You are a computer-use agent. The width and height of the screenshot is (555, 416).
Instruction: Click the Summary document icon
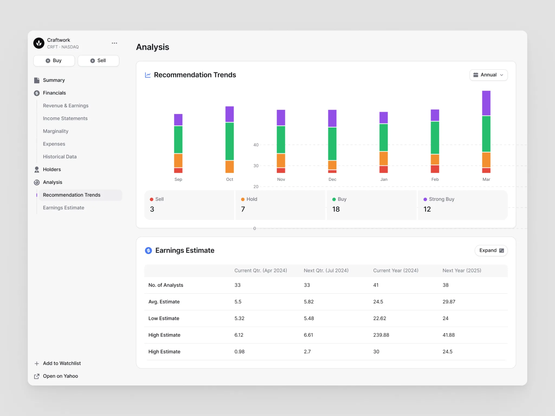37,80
